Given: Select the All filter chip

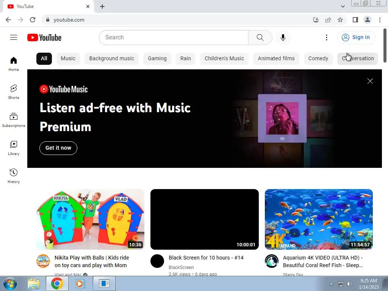Looking at the screenshot, I should click(44, 59).
